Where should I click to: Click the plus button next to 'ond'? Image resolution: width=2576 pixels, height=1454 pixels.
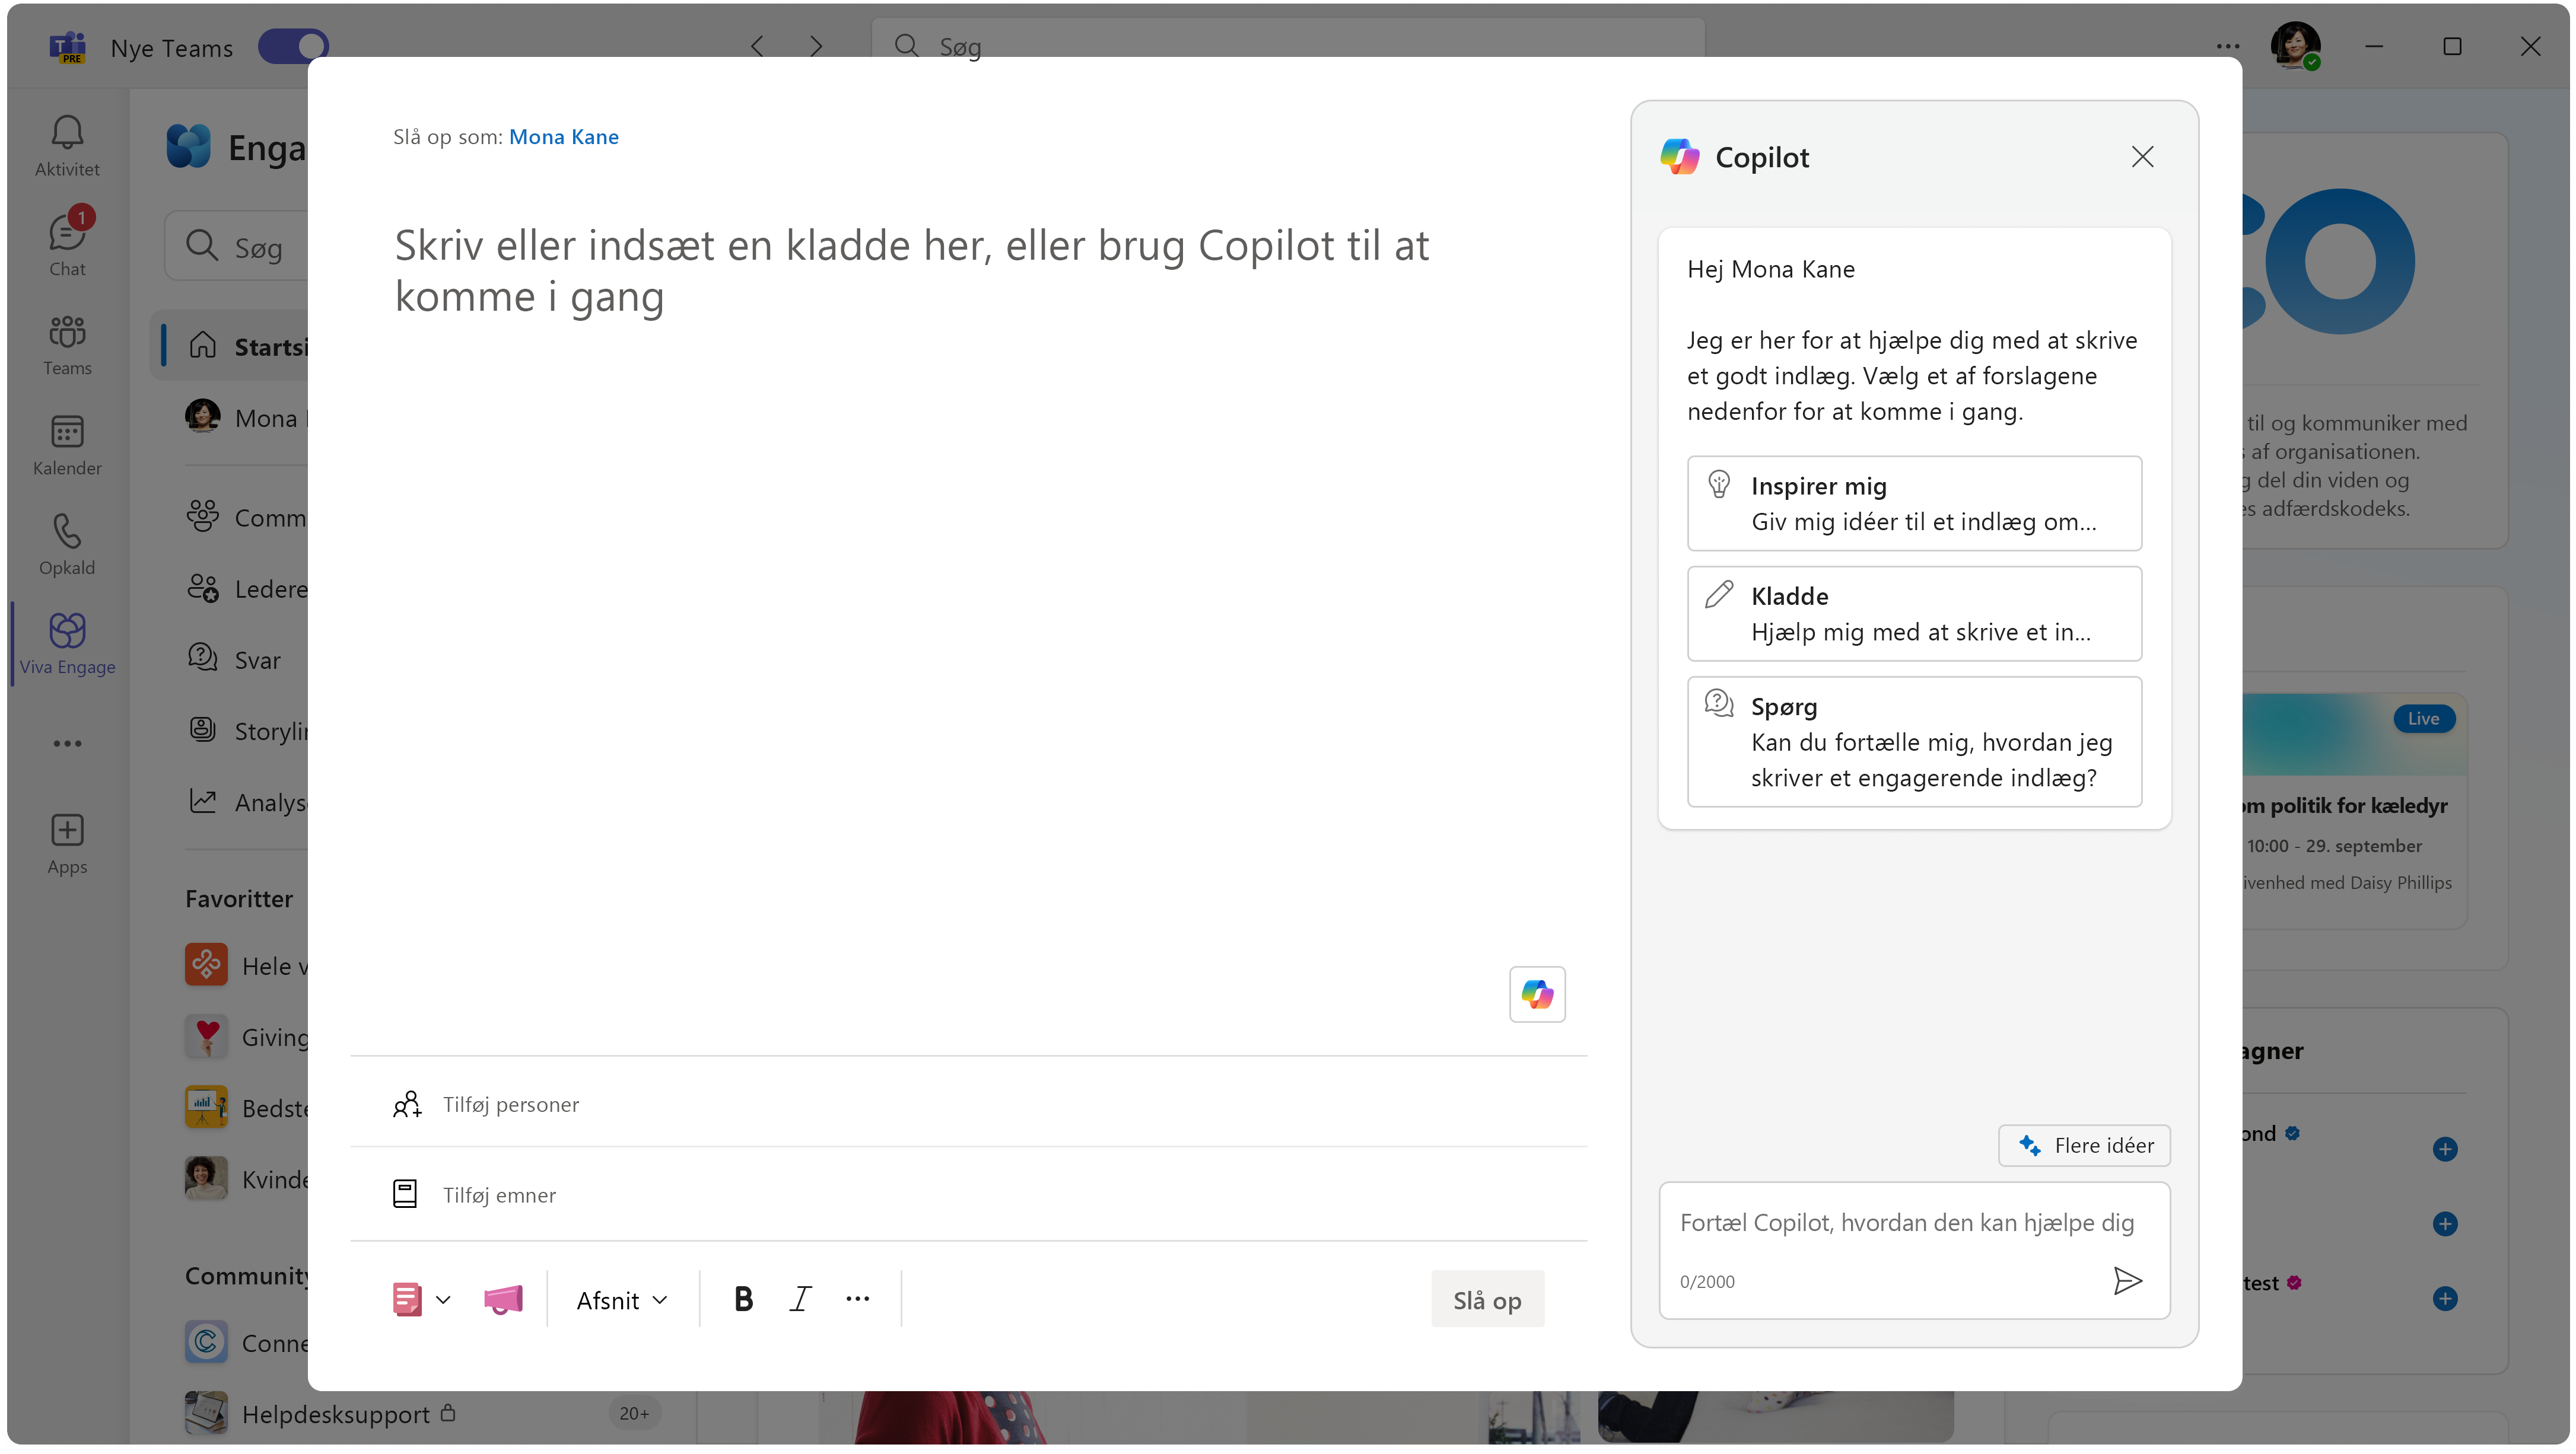[2445, 1148]
